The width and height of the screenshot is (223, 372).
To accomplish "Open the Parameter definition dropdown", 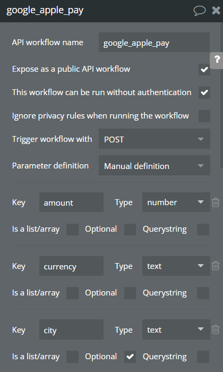I will coord(155,166).
